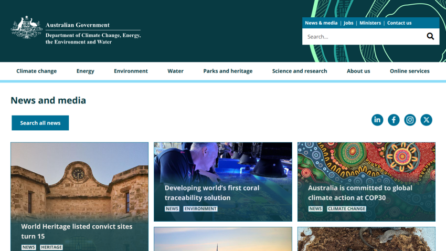Screen dimensions: 446x251
Task: Click the News & media top link
Action: pos(321,23)
